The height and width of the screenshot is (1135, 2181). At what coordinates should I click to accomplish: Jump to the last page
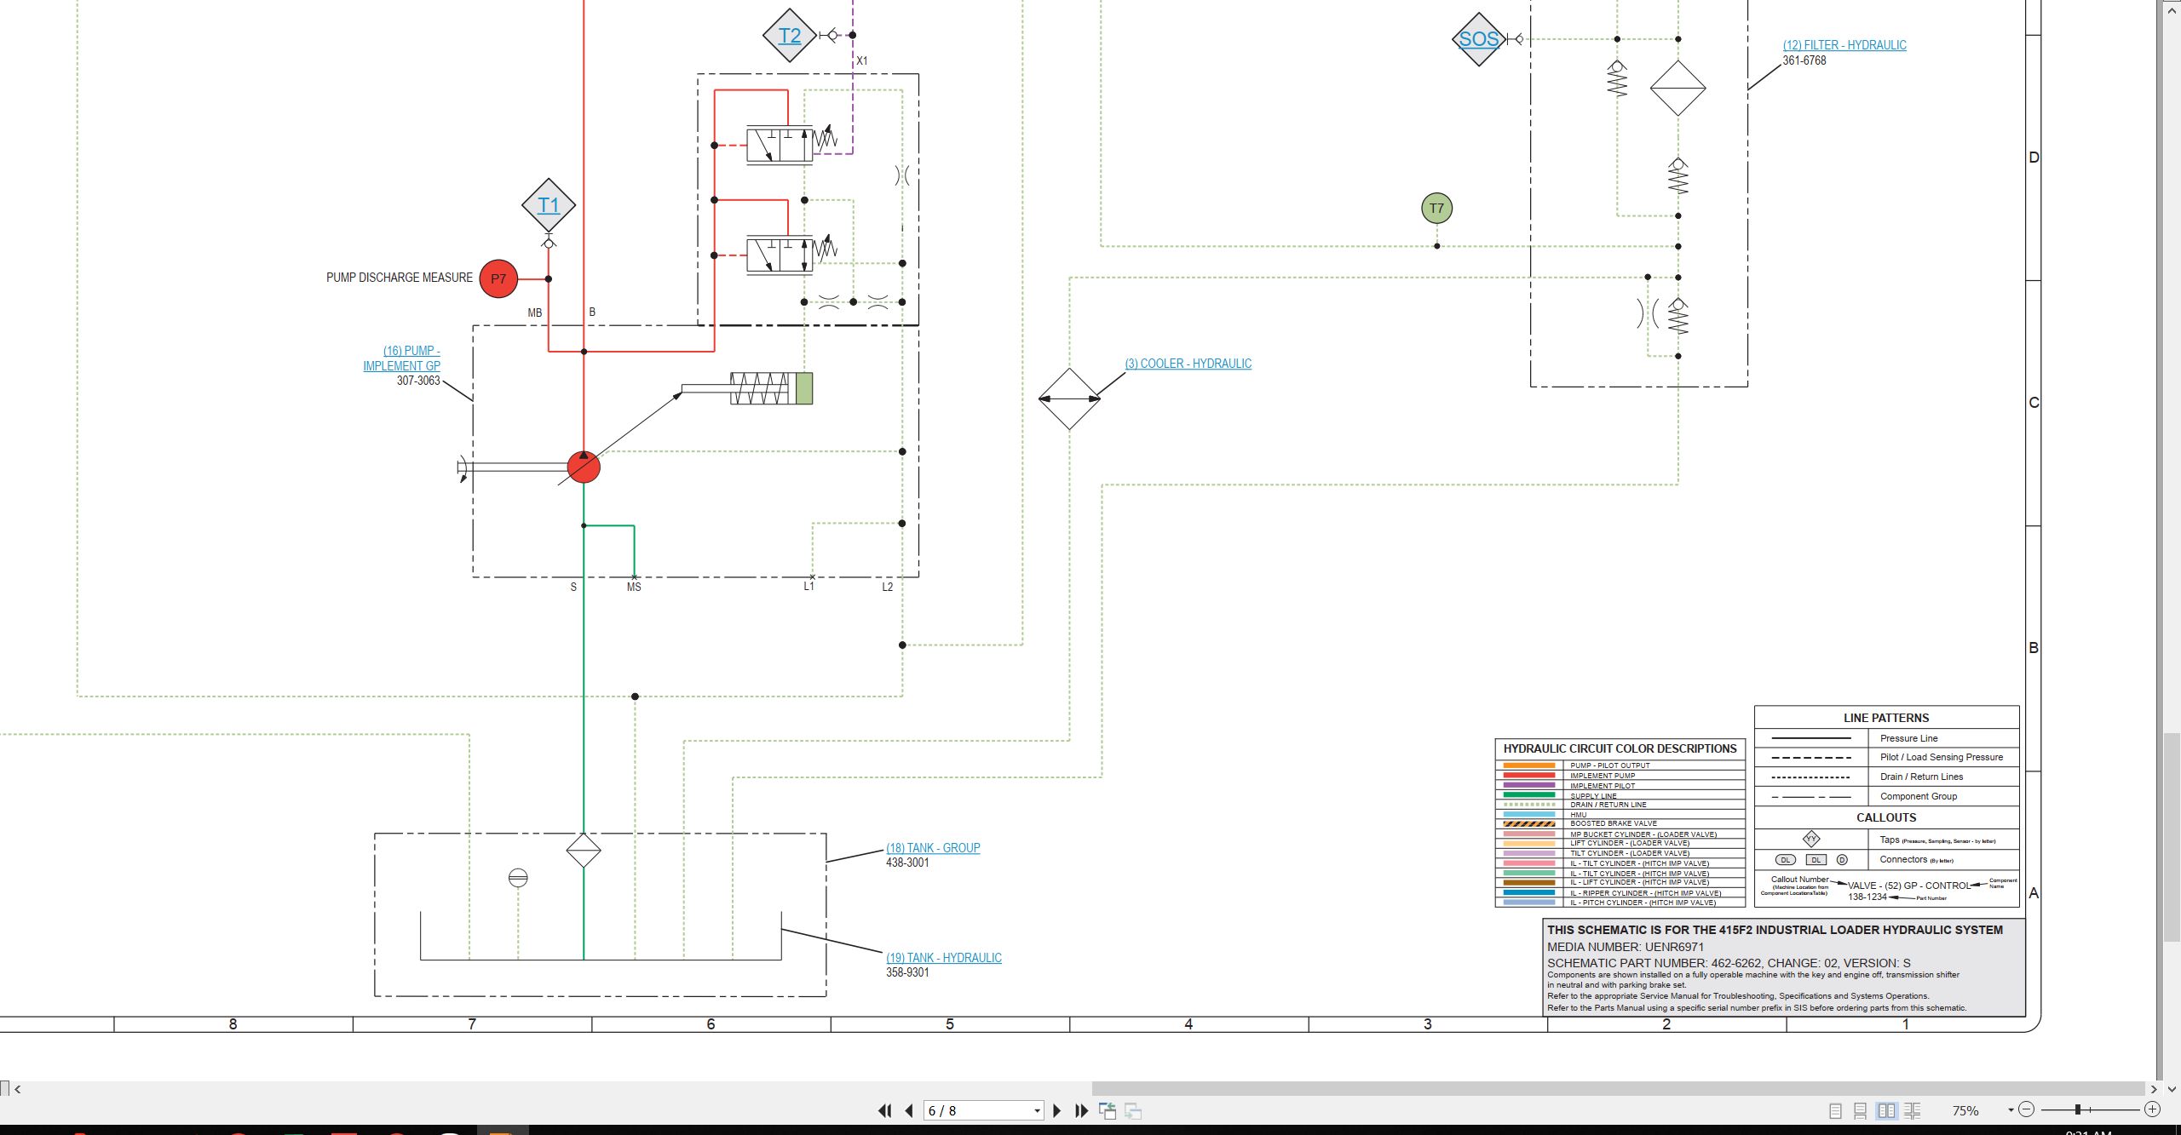[x=1082, y=1110]
